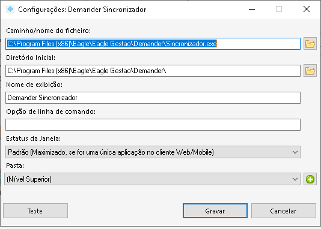The width and height of the screenshot is (321, 229).
Task: Close the Configurações dialog window
Action: [x=307, y=9]
